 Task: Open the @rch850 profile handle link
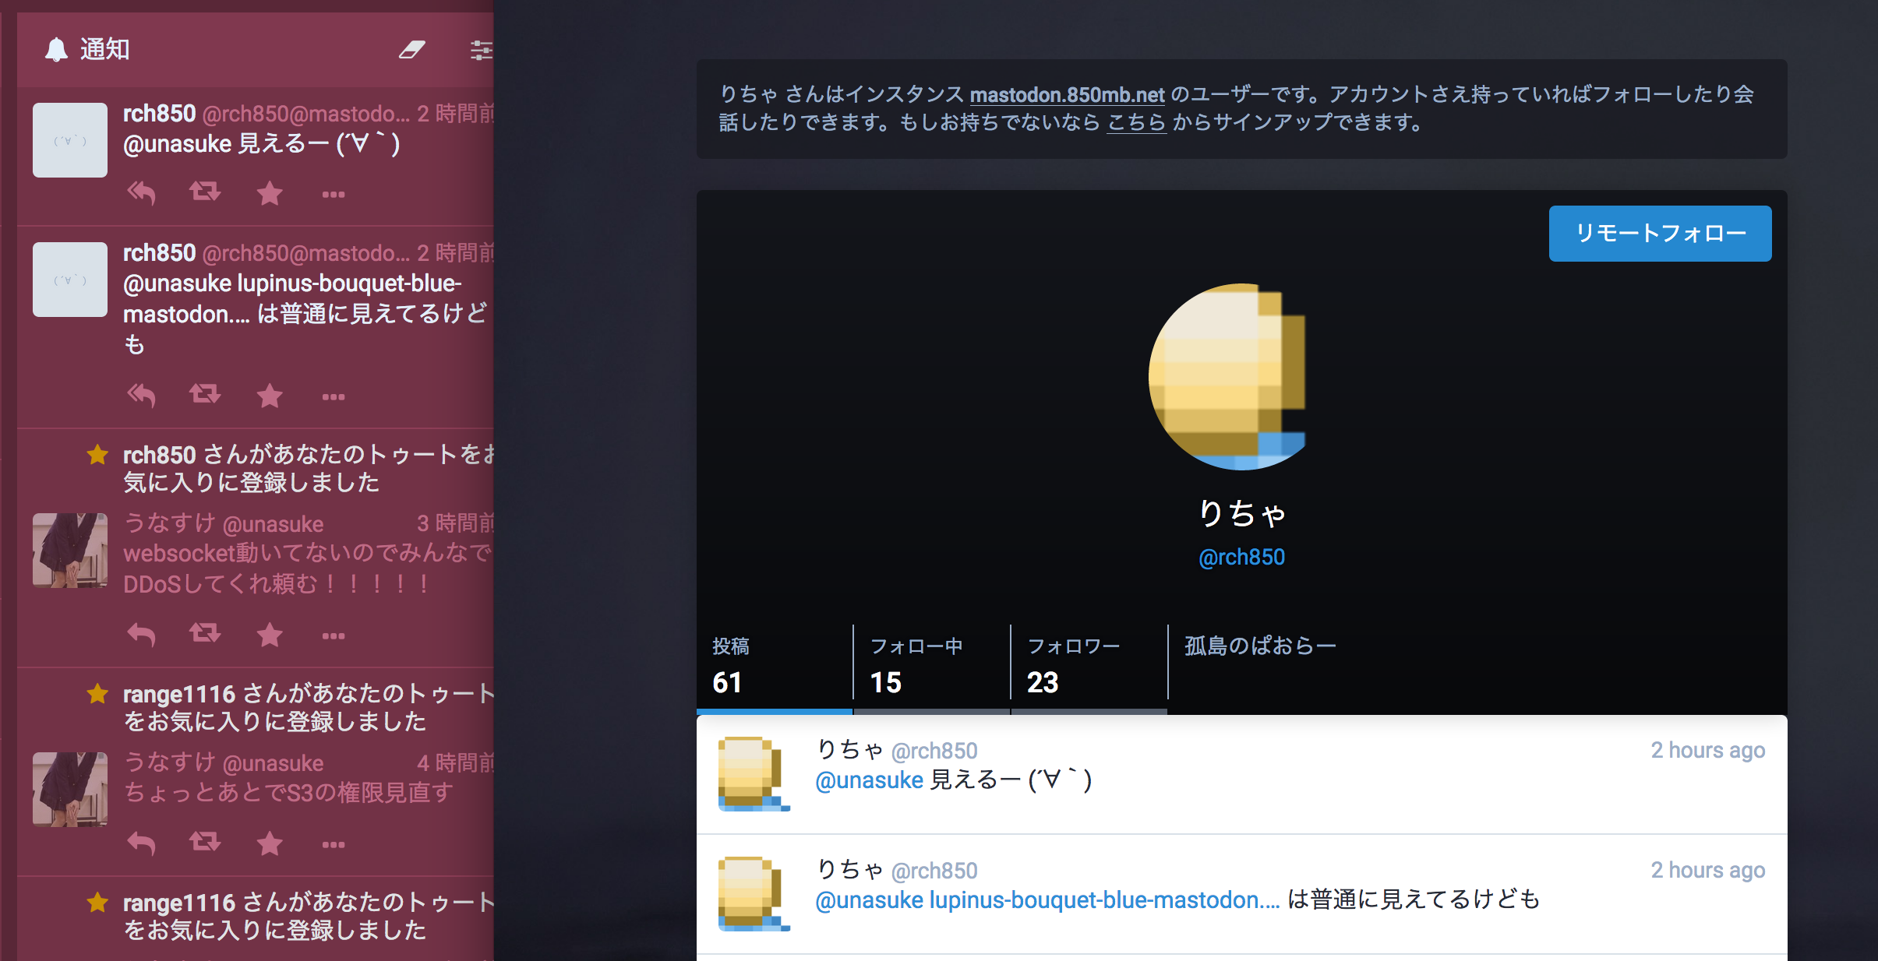point(1241,558)
